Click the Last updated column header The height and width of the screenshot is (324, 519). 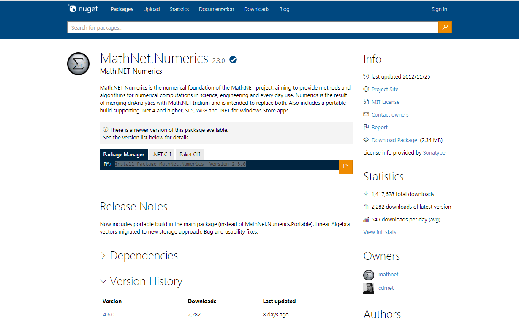point(279,301)
